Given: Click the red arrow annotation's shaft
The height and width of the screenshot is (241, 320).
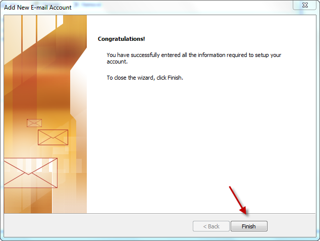Looking at the screenshot, I should tap(235, 197).
